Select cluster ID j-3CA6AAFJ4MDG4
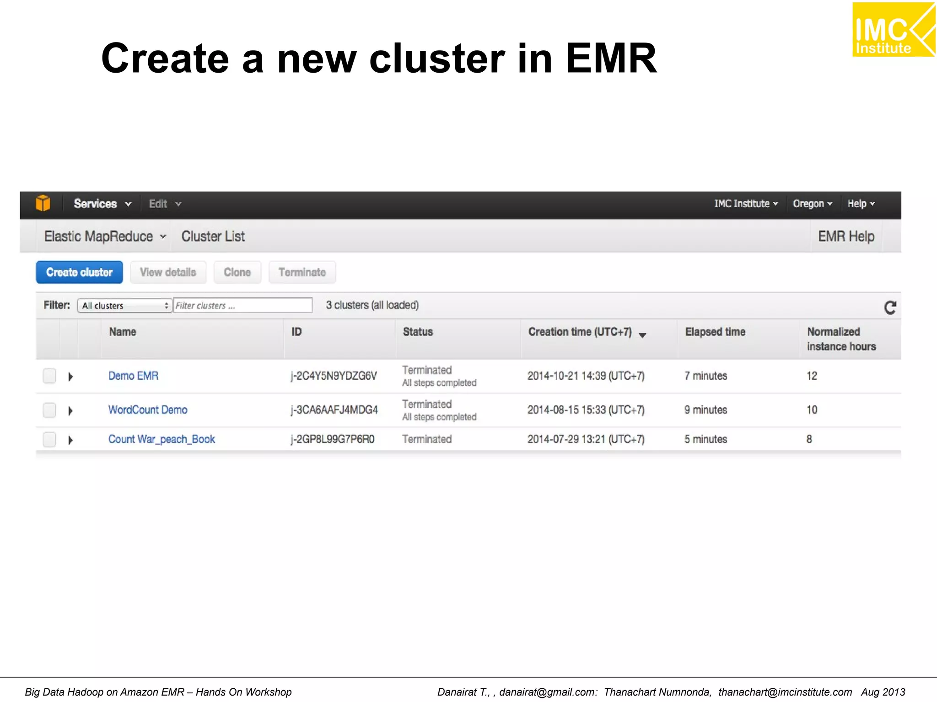 (x=334, y=410)
